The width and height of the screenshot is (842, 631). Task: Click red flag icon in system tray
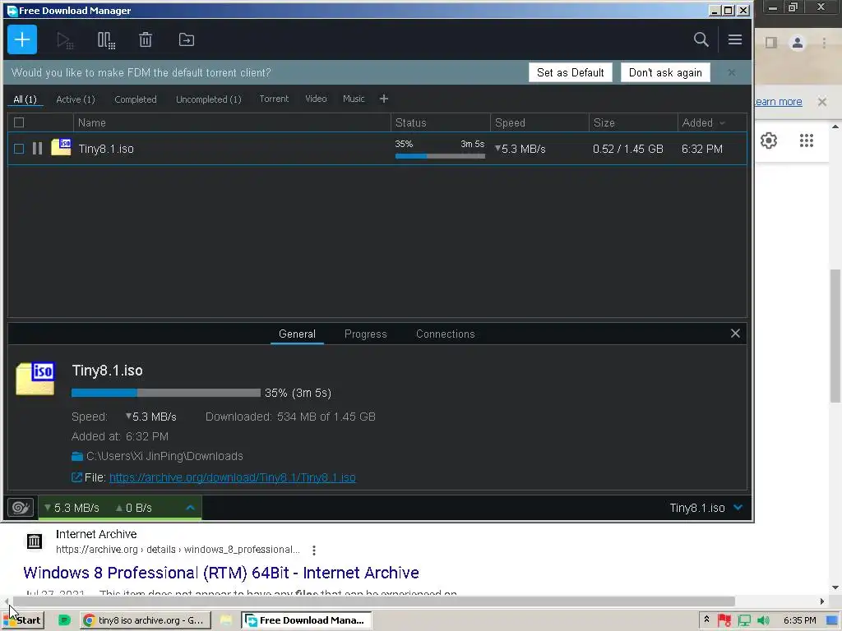click(x=724, y=620)
